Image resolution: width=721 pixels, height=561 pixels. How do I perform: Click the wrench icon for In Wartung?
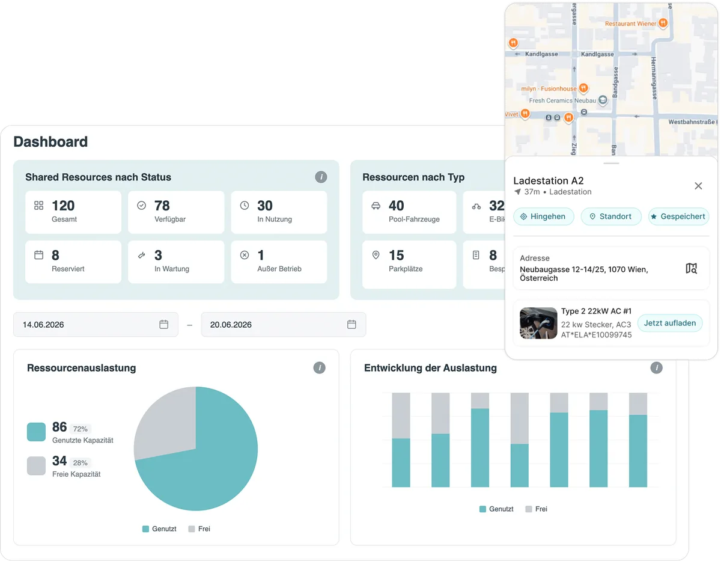(142, 255)
